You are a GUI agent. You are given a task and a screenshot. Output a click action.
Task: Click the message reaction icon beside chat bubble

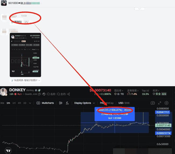pyautogui.click(x=26, y=23)
